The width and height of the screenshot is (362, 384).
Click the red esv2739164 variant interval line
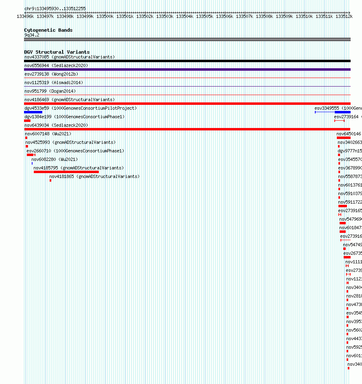(340, 121)
